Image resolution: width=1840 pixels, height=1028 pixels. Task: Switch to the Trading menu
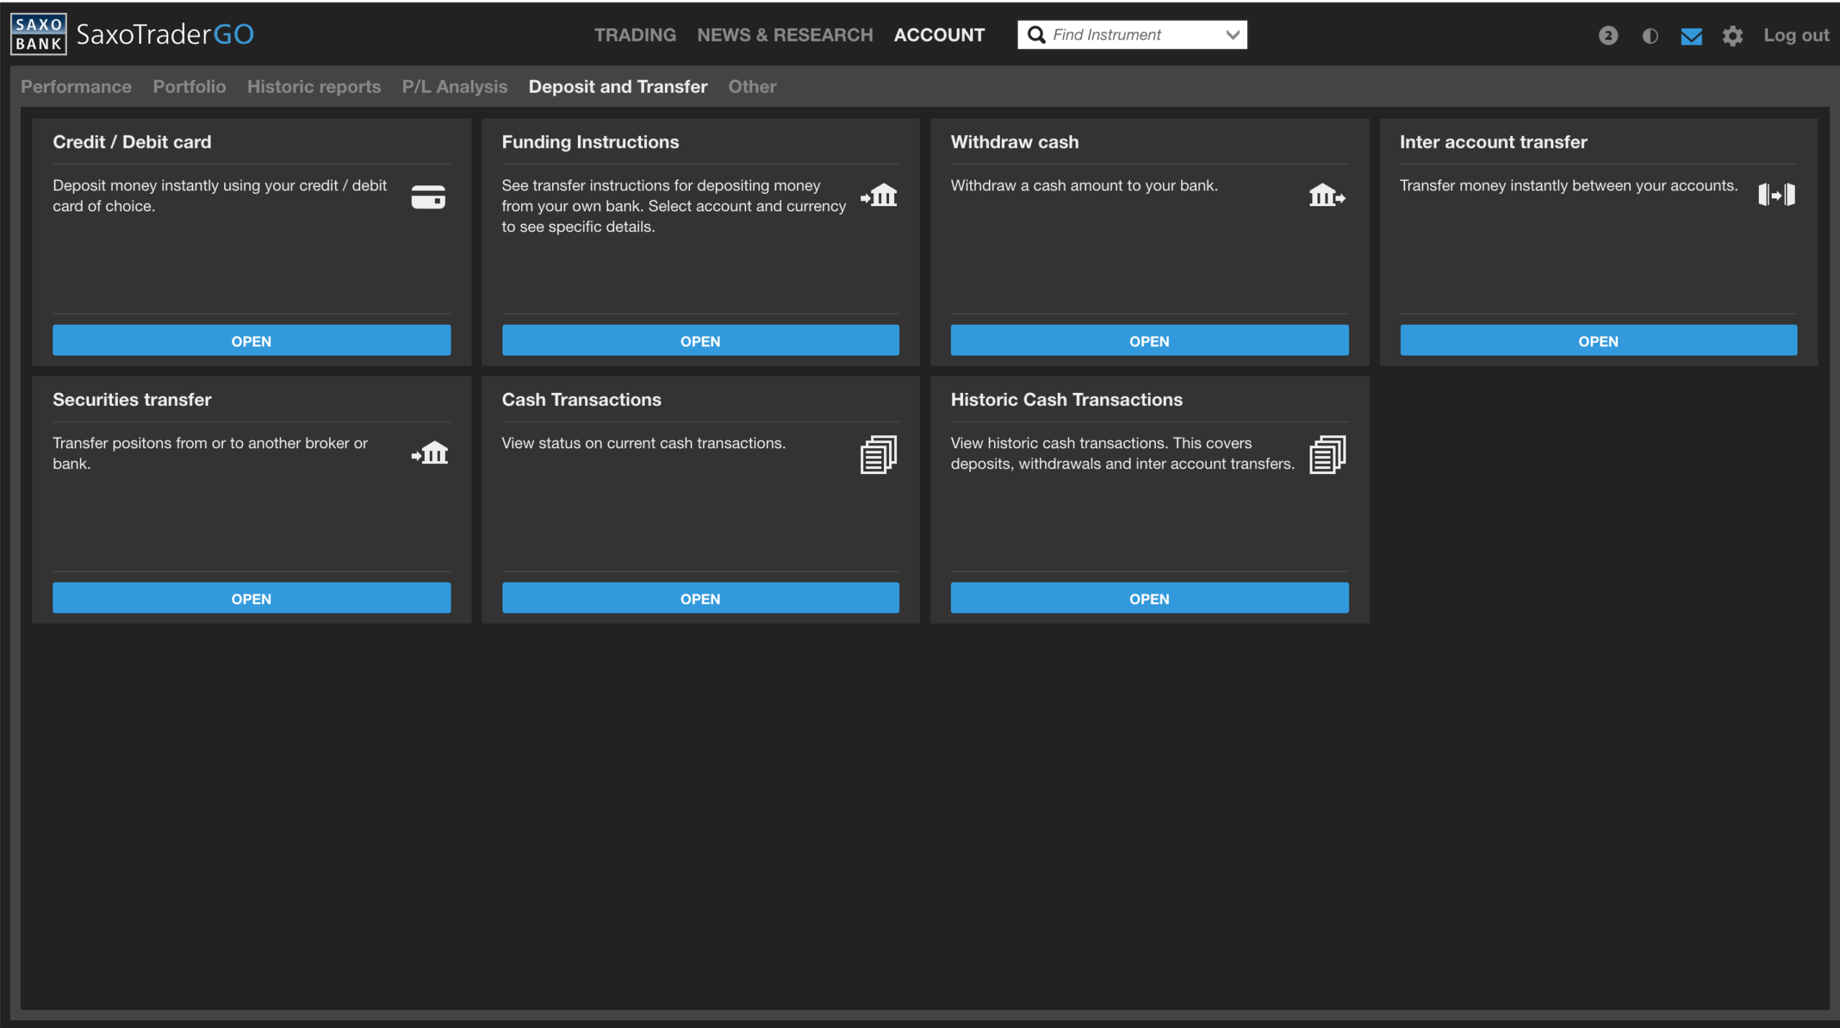635,34
